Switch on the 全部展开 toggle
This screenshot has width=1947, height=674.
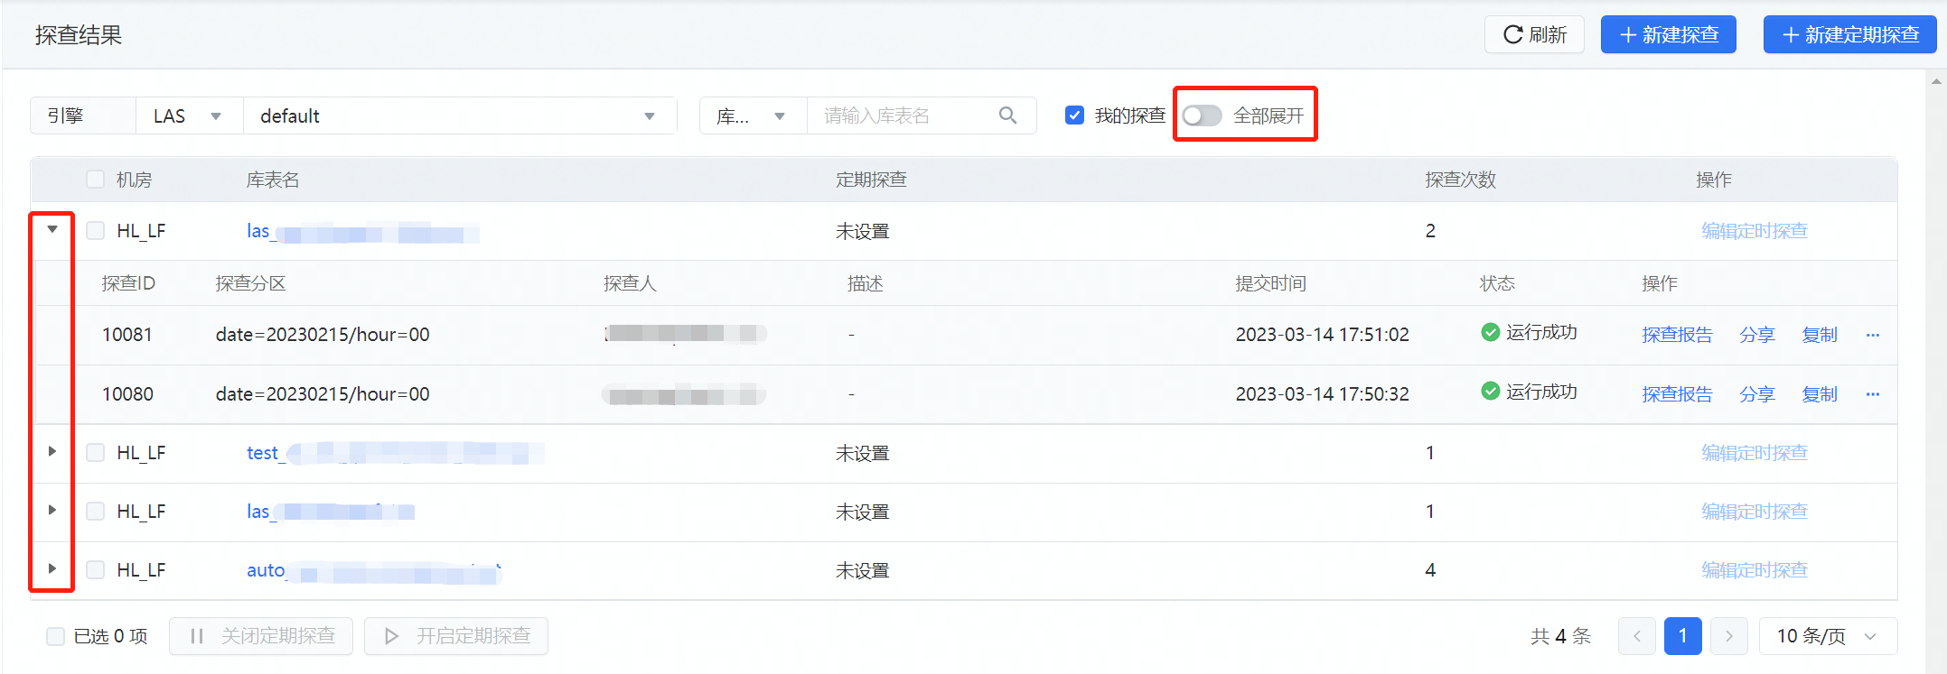(x=1202, y=115)
